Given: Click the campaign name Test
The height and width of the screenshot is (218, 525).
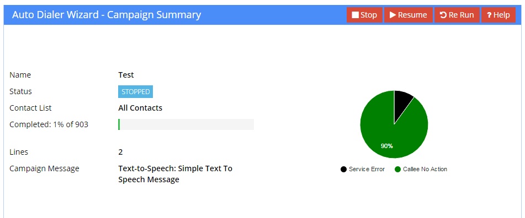Looking at the screenshot, I should pyautogui.click(x=126, y=75).
